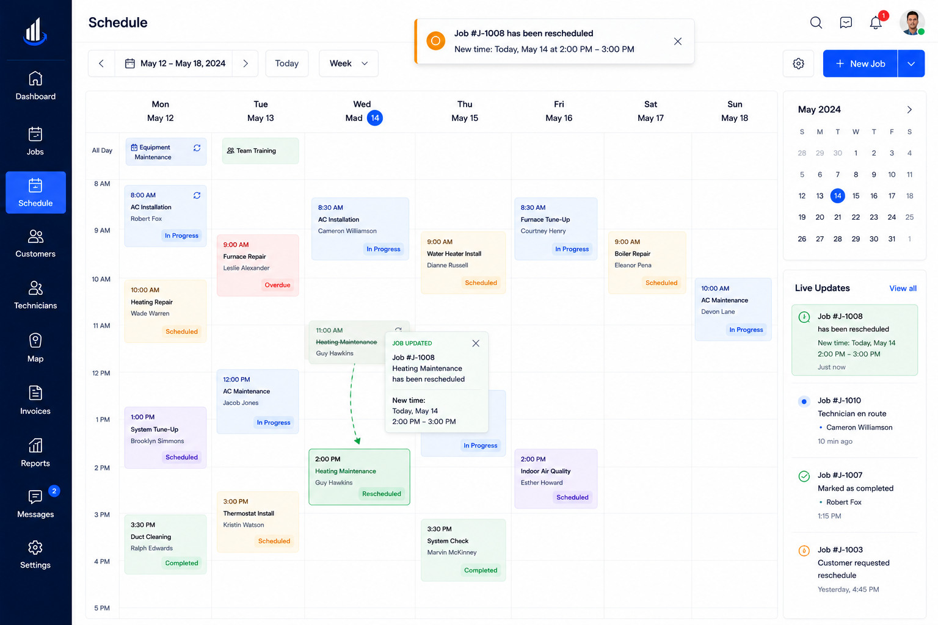Open Customers section
The image size is (938, 625).
(x=35, y=244)
